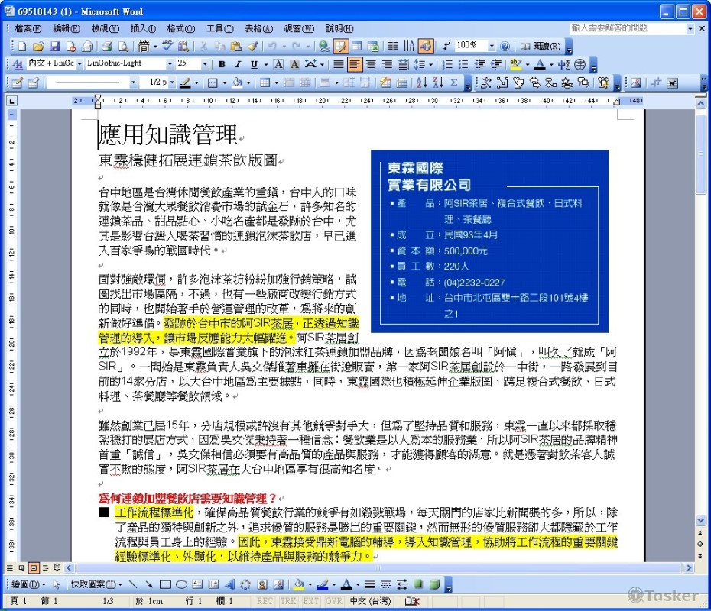
Task: Open the 快取圖案(U) AutoShapes button
Action: coord(96,585)
